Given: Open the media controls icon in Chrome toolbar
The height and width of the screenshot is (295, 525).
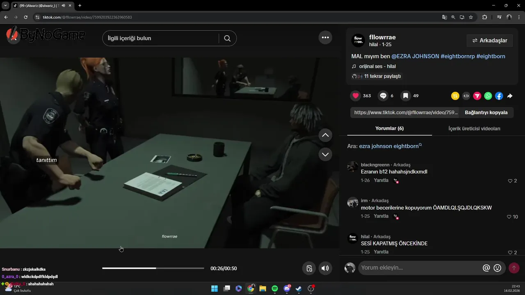Looking at the screenshot, I should click(499, 17).
